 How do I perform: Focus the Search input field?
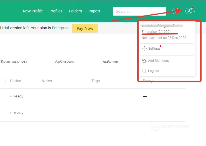(139, 11)
